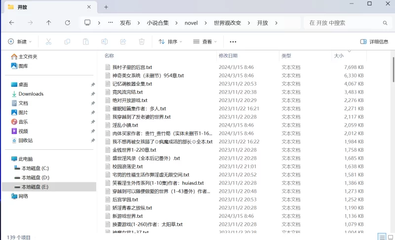Unpin 桌面 using its pin icon

(93, 85)
